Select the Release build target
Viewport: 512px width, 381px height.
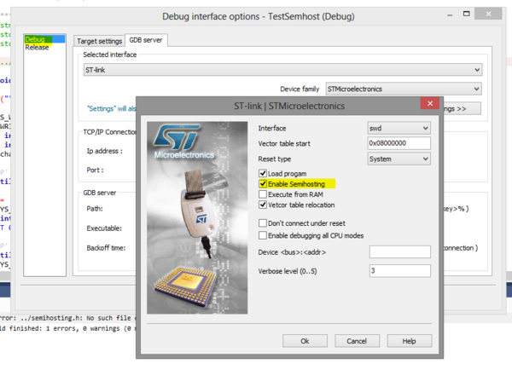pos(37,48)
